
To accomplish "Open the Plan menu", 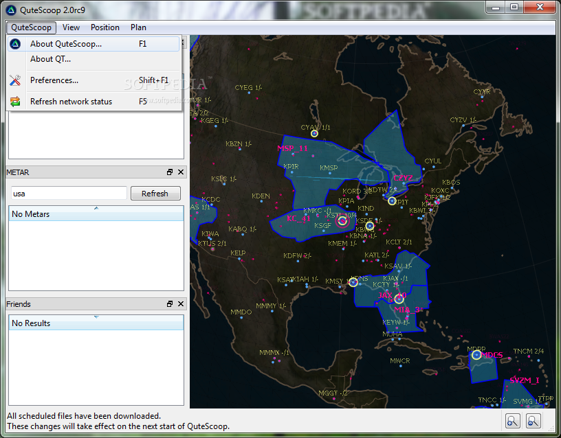I will (138, 27).
